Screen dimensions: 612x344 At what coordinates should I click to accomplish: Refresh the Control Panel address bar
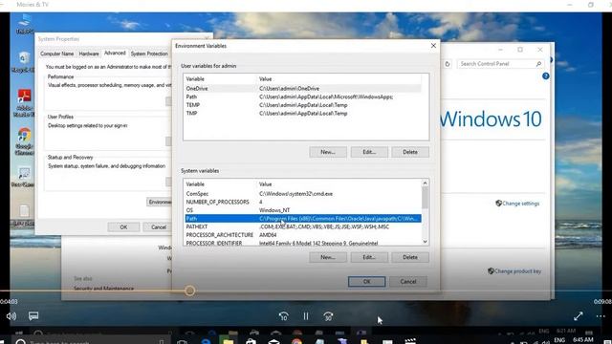pos(448,64)
